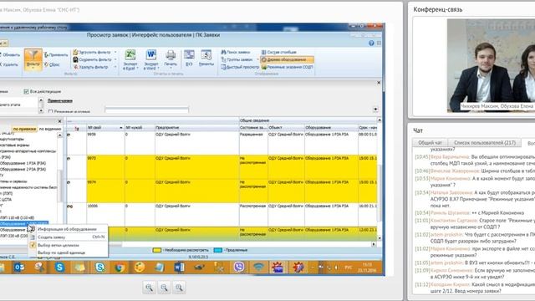Choose Создать заявку from context menu
This screenshot has width=535, height=301.
(67, 237)
